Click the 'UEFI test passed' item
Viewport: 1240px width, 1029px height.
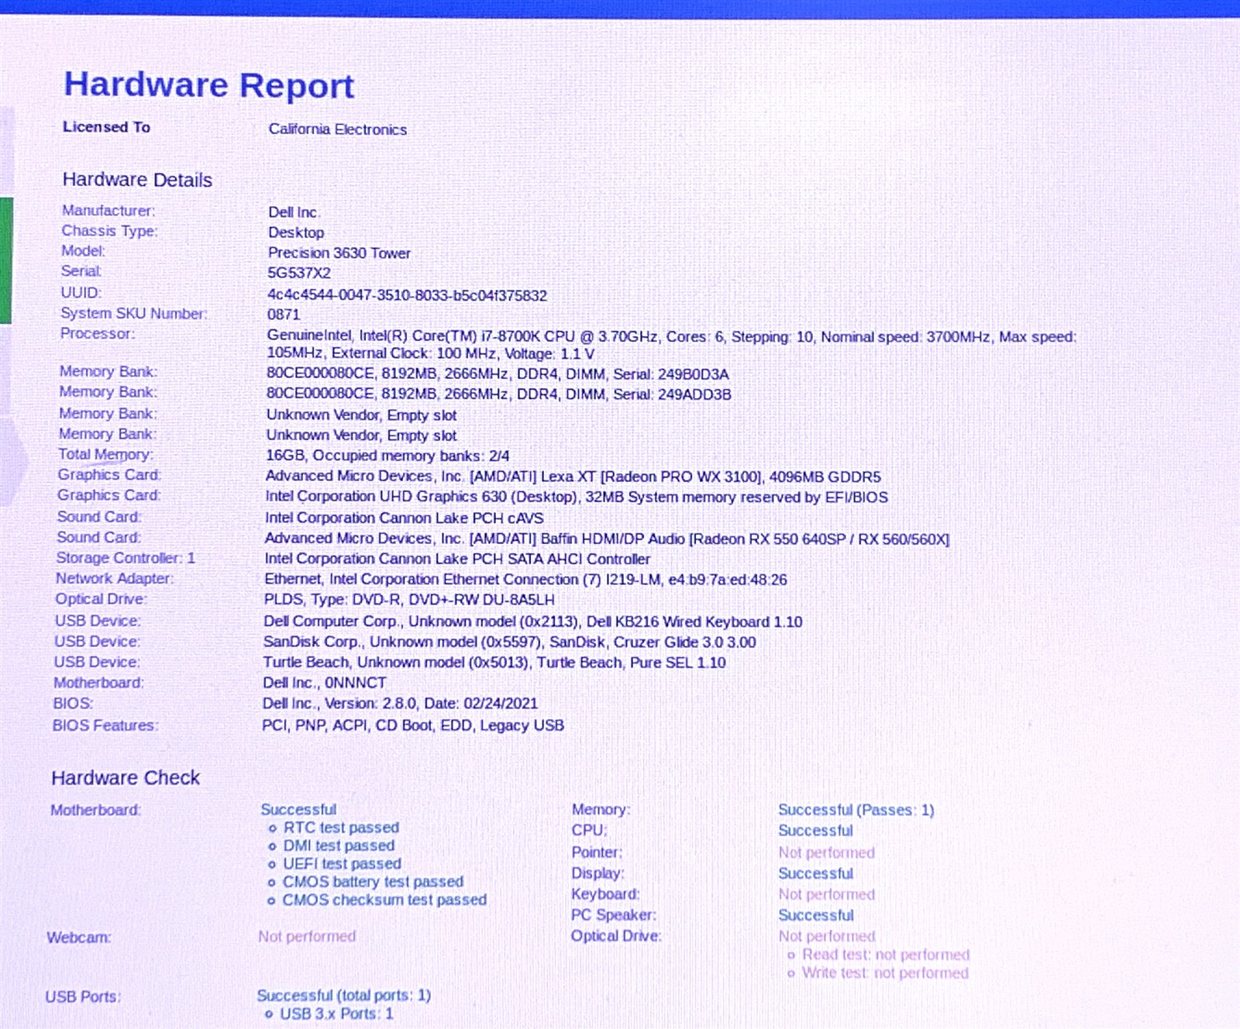tap(342, 863)
